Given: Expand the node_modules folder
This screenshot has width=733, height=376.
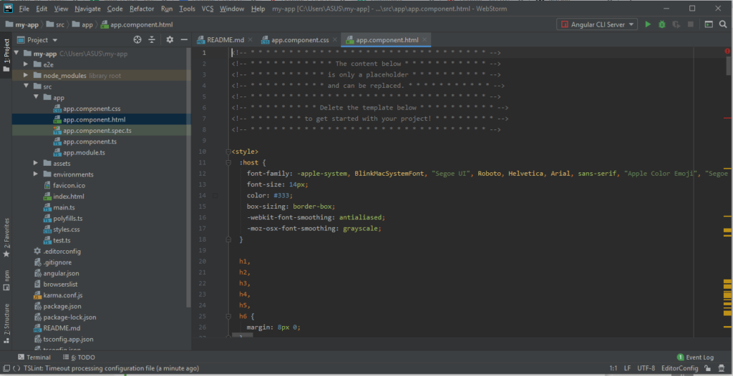Looking at the screenshot, I should [26, 75].
